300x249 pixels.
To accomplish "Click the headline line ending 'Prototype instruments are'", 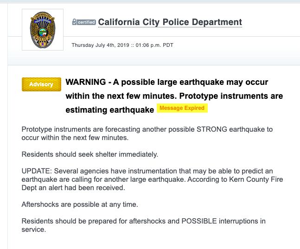I will click(174, 96).
